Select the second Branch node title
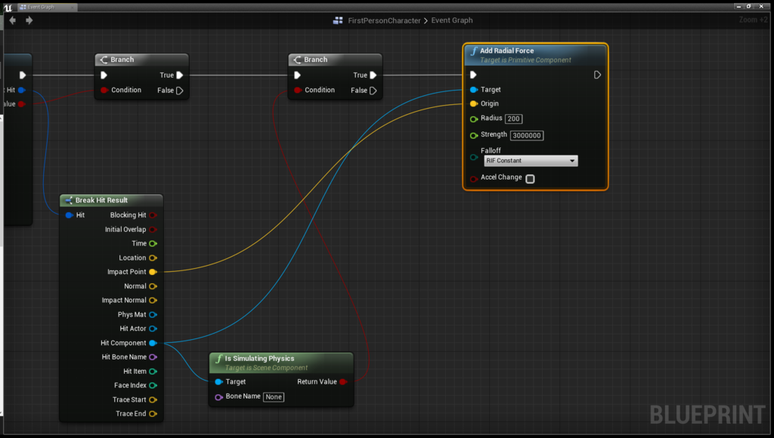774x438 pixels. point(315,59)
